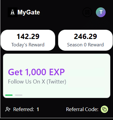This screenshot has height=120, width=113.
Task: Open the Today's Reward card
Action: (28, 40)
